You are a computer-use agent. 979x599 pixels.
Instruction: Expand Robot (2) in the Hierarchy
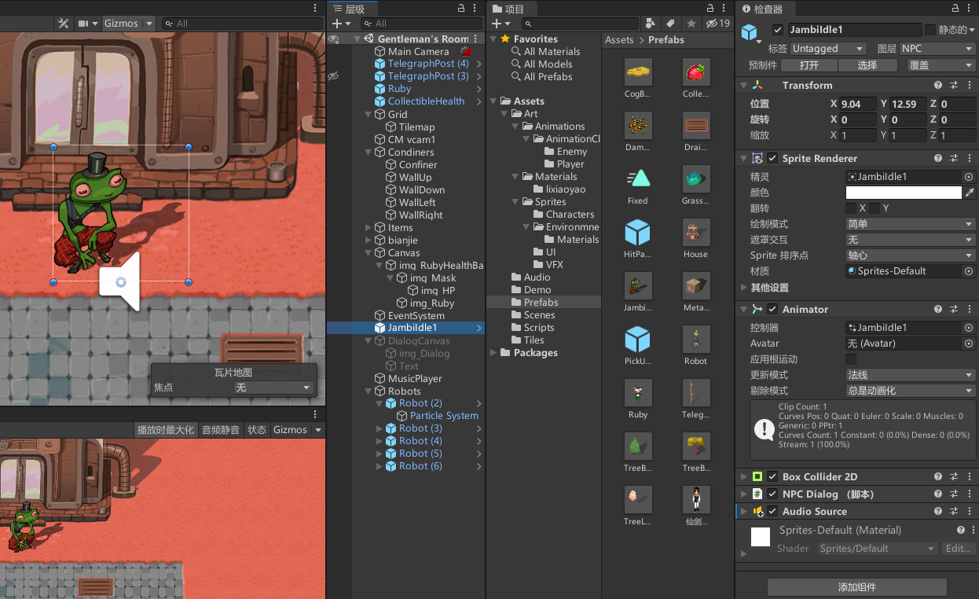[378, 402]
